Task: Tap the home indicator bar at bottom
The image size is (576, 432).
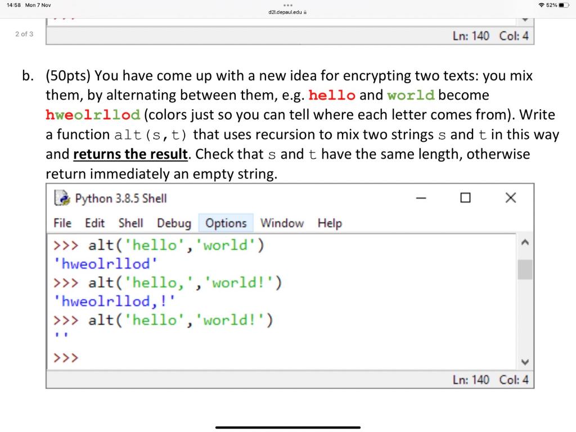Action: [x=288, y=427]
